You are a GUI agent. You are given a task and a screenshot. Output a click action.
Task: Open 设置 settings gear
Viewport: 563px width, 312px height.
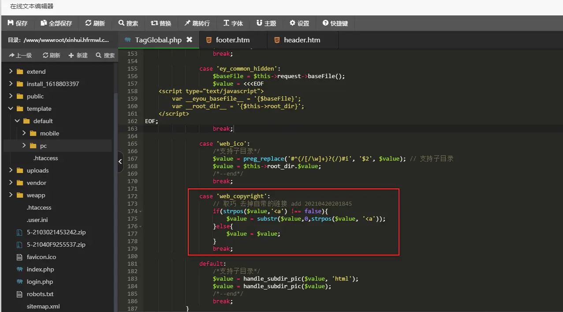pos(299,23)
